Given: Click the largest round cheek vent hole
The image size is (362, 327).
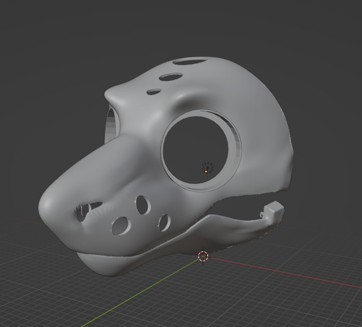Looking at the screenshot, I should [122, 226].
